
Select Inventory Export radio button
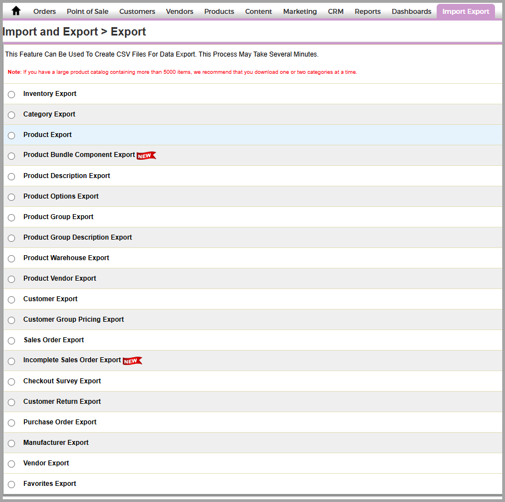tap(11, 94)
